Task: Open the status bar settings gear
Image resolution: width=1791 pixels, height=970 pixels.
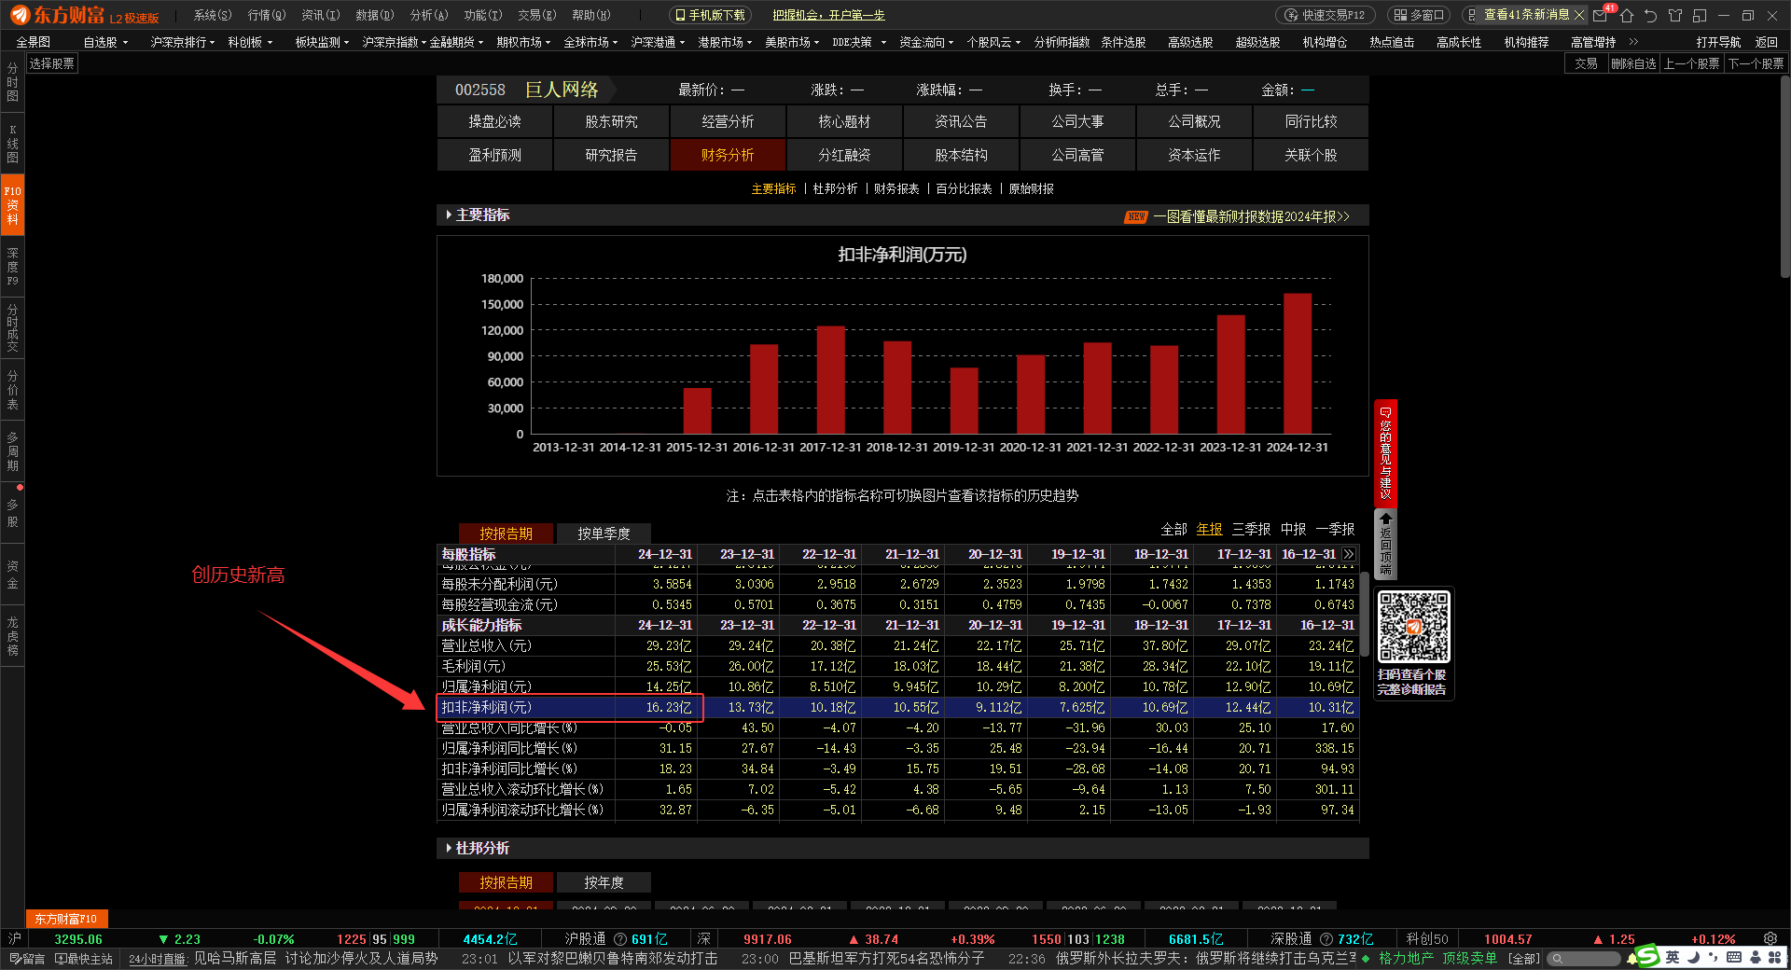Action: point(1770,939)
